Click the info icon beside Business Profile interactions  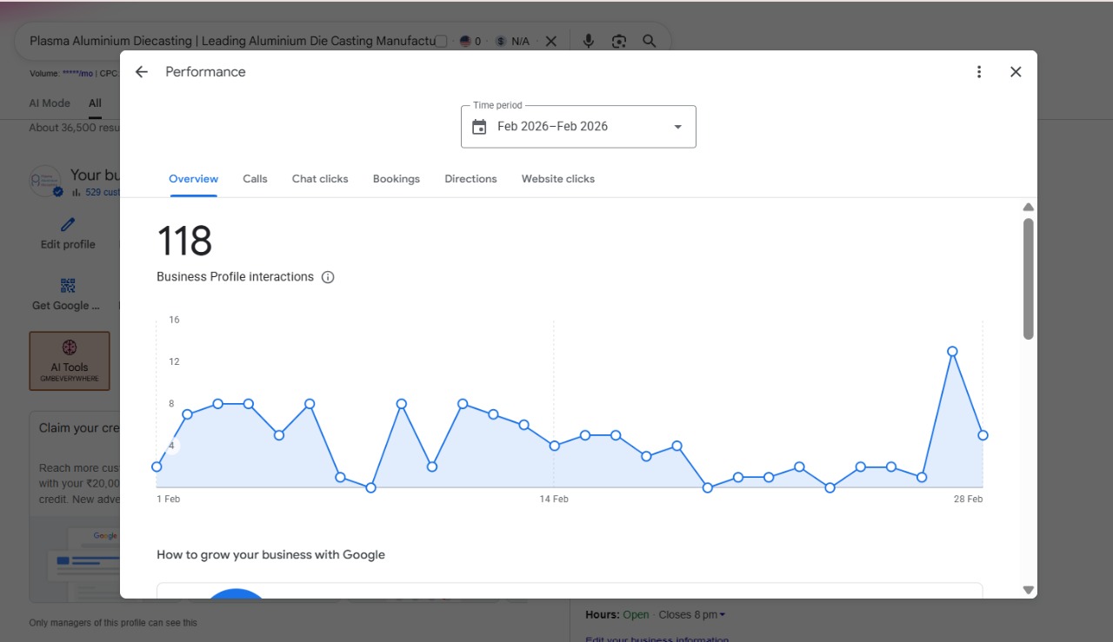point(328,277)
